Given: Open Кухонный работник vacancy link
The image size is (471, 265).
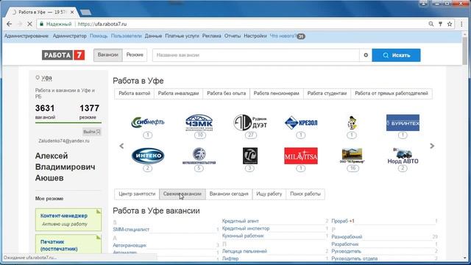Looking at the screenshot, I should (x=243, y=236).
